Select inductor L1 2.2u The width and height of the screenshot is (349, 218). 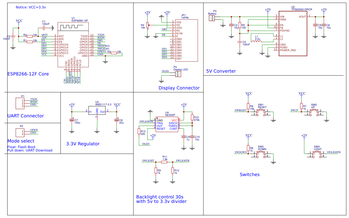(257, 41)
